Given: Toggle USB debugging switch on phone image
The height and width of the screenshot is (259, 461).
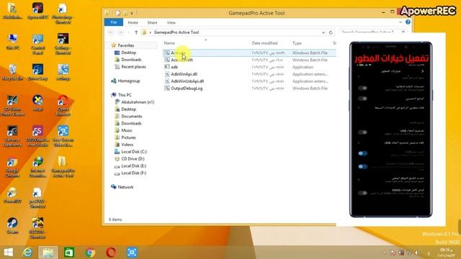Looking at the screenshot, I should point(362,132).
